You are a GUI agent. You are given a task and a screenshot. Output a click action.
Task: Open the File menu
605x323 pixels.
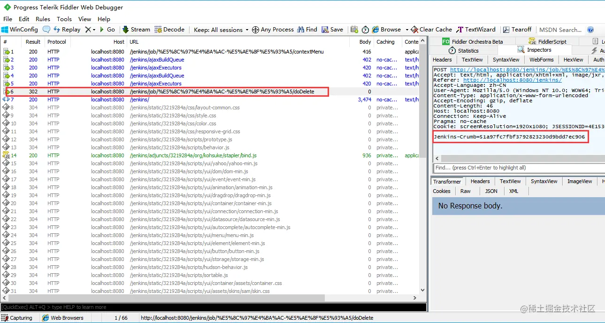[8, 19]
